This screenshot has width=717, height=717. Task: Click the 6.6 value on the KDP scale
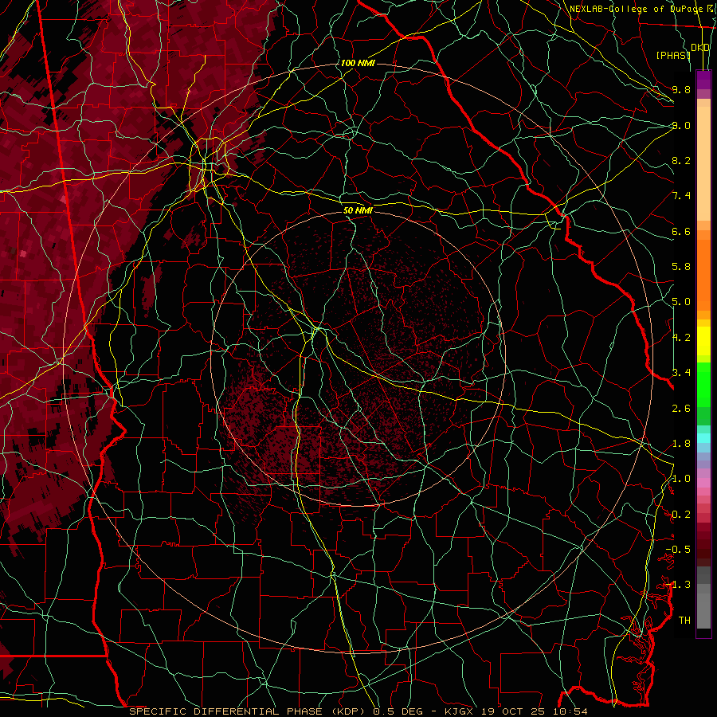(681, 231)
